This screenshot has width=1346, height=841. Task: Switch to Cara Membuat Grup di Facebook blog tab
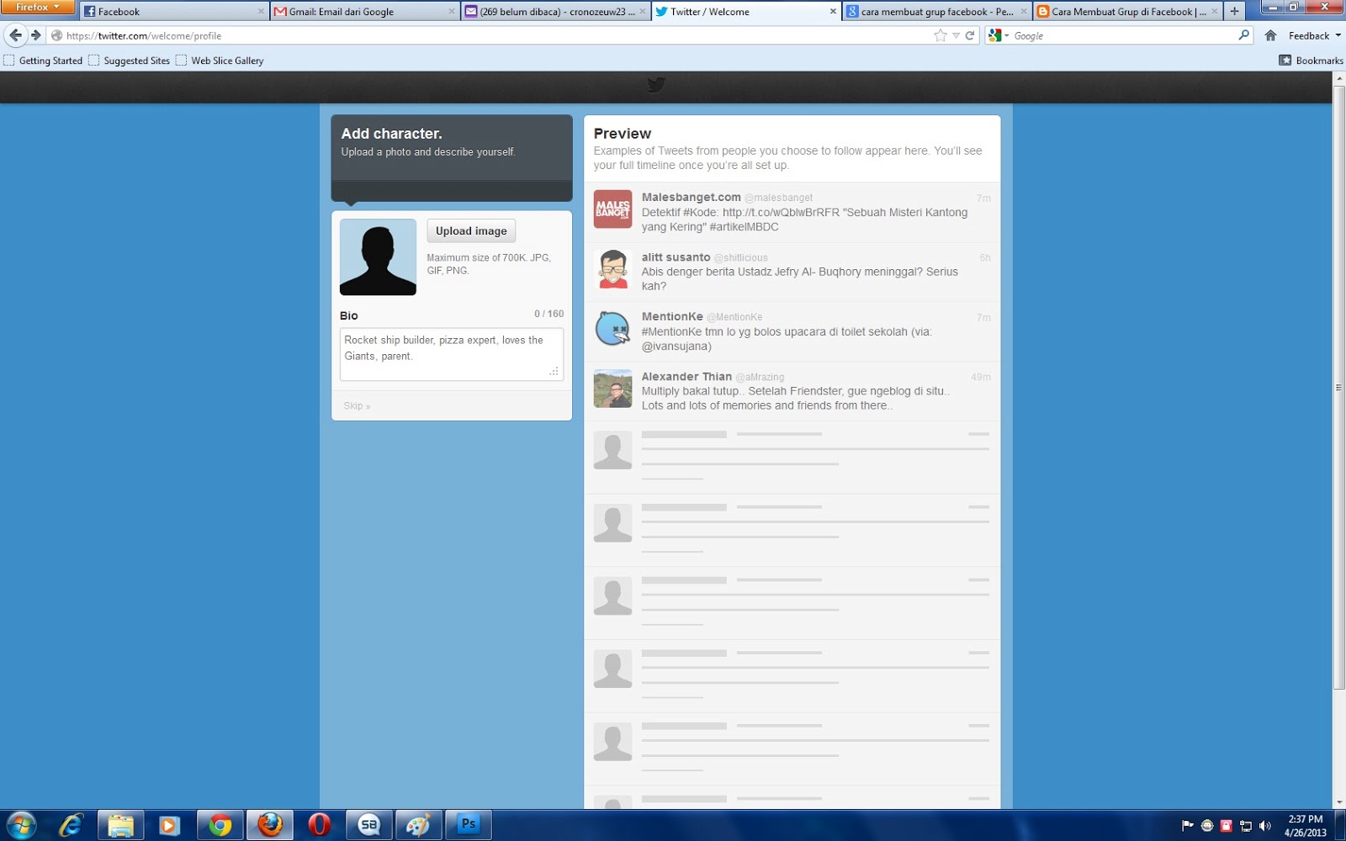[1127, 11]
